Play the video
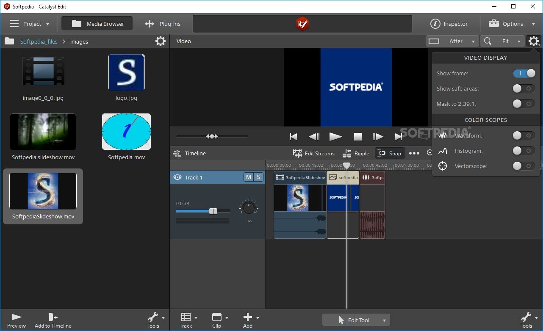The width and height of the screenshot is (543, 331). click(x=336, y=136)
